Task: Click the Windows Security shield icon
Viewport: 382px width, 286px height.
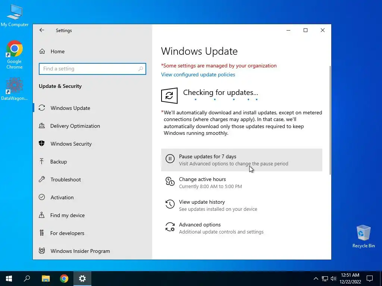Action: tap(42, 143)
